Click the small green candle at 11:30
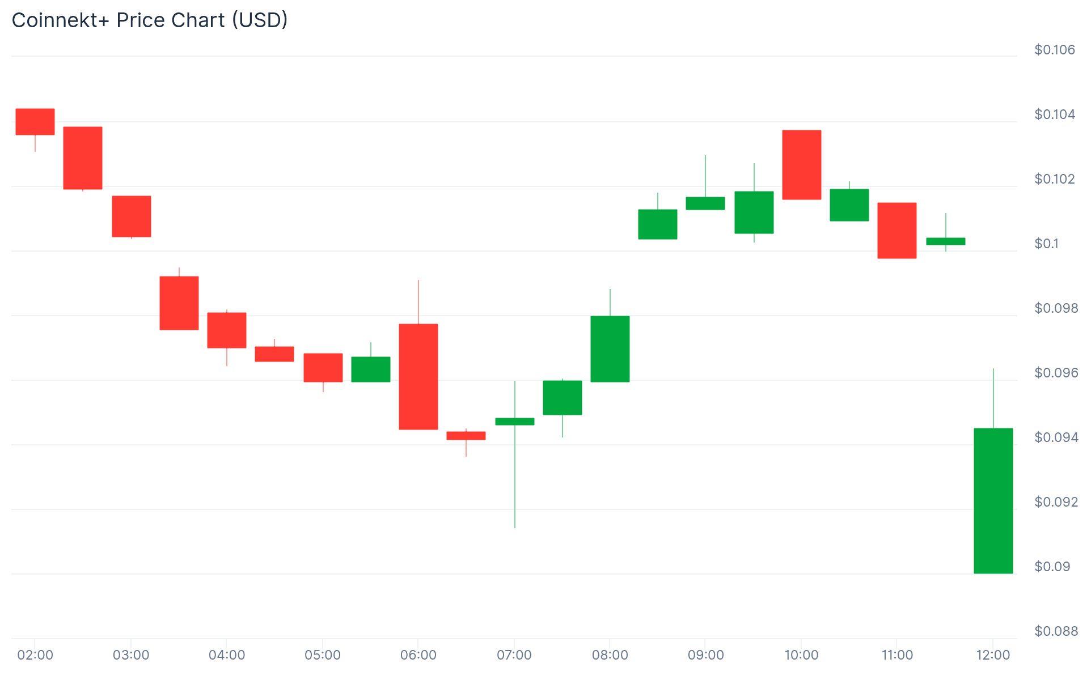The height and width of the screenshot is (680, 1091). click(946, 241)
